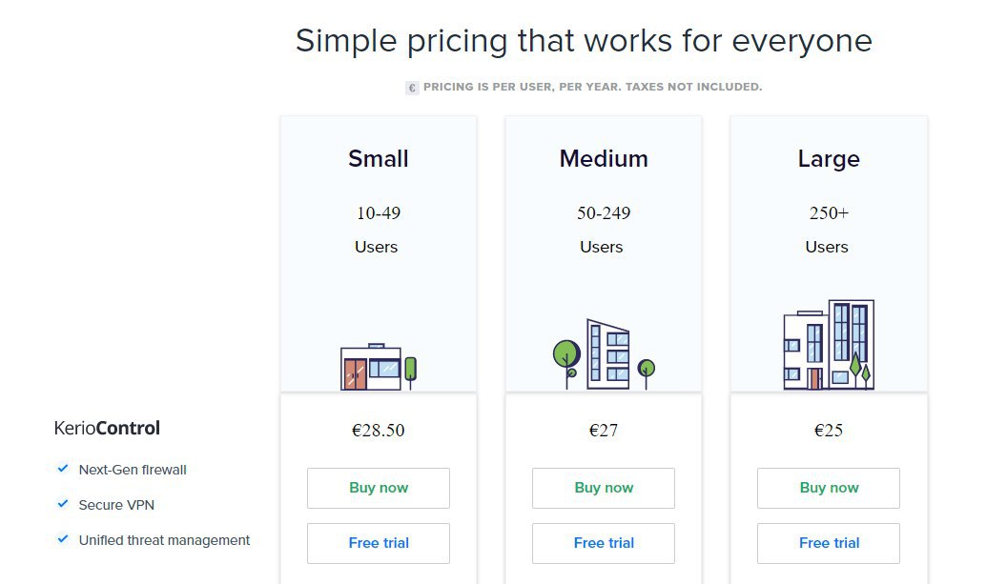
Task: Buy now for the Large plan
Action: [829, 489]
